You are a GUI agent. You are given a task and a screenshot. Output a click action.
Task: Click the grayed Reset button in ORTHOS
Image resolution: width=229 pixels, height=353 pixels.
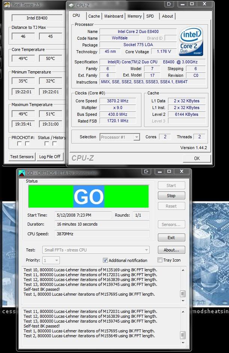click(171, 206)
